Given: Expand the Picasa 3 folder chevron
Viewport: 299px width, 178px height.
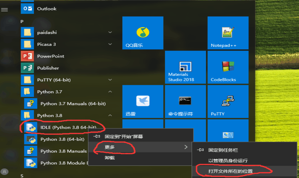Looking at the screenshot, I should (x=110, y=44).
